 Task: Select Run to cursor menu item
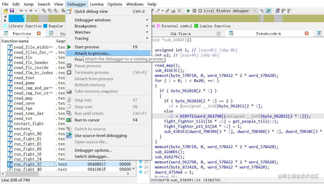(x=108, y=120)
